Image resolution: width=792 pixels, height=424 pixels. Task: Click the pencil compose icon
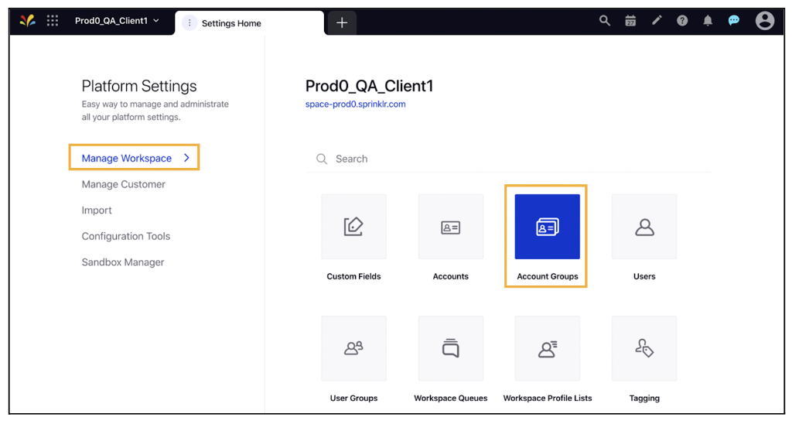coord(657,21)
